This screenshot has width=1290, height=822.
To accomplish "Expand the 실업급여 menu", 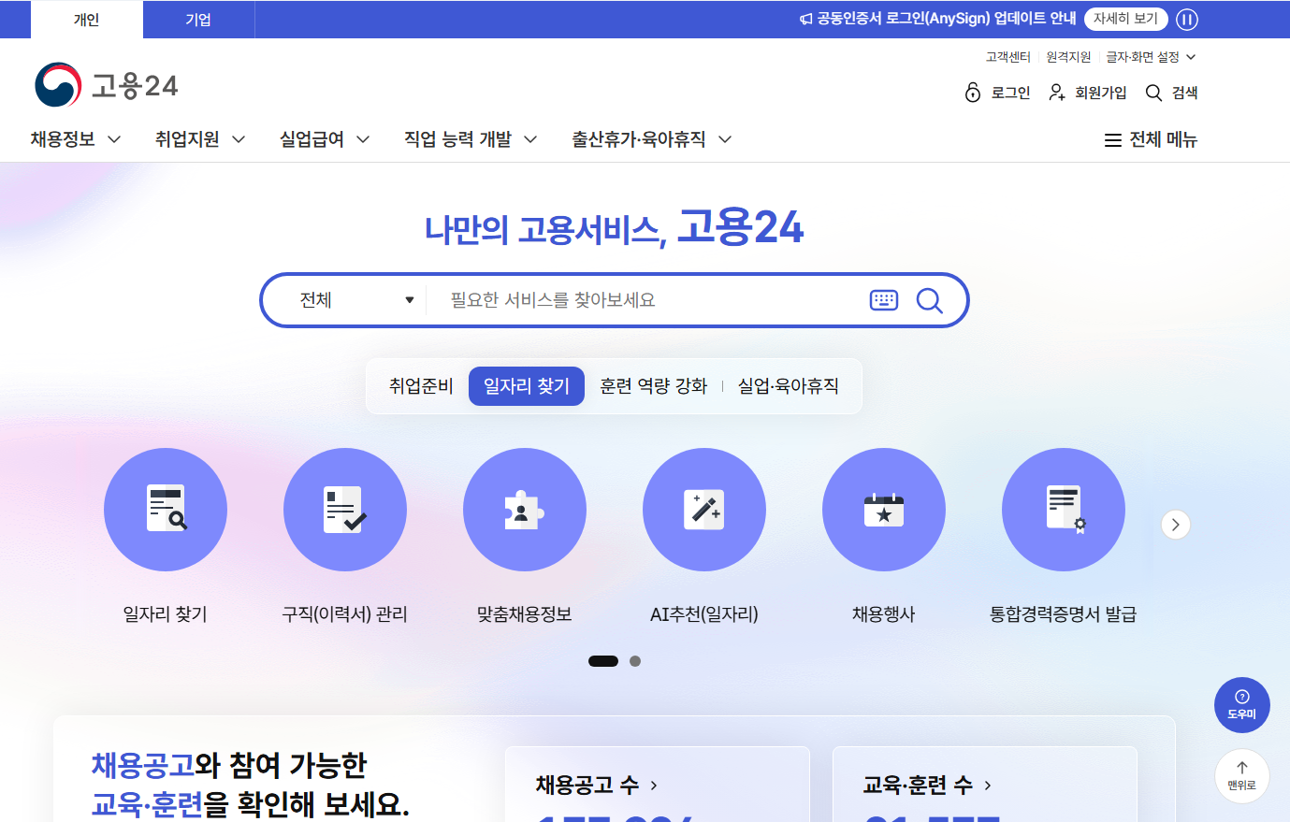I will pyautogui.click(x=325, y=139).
